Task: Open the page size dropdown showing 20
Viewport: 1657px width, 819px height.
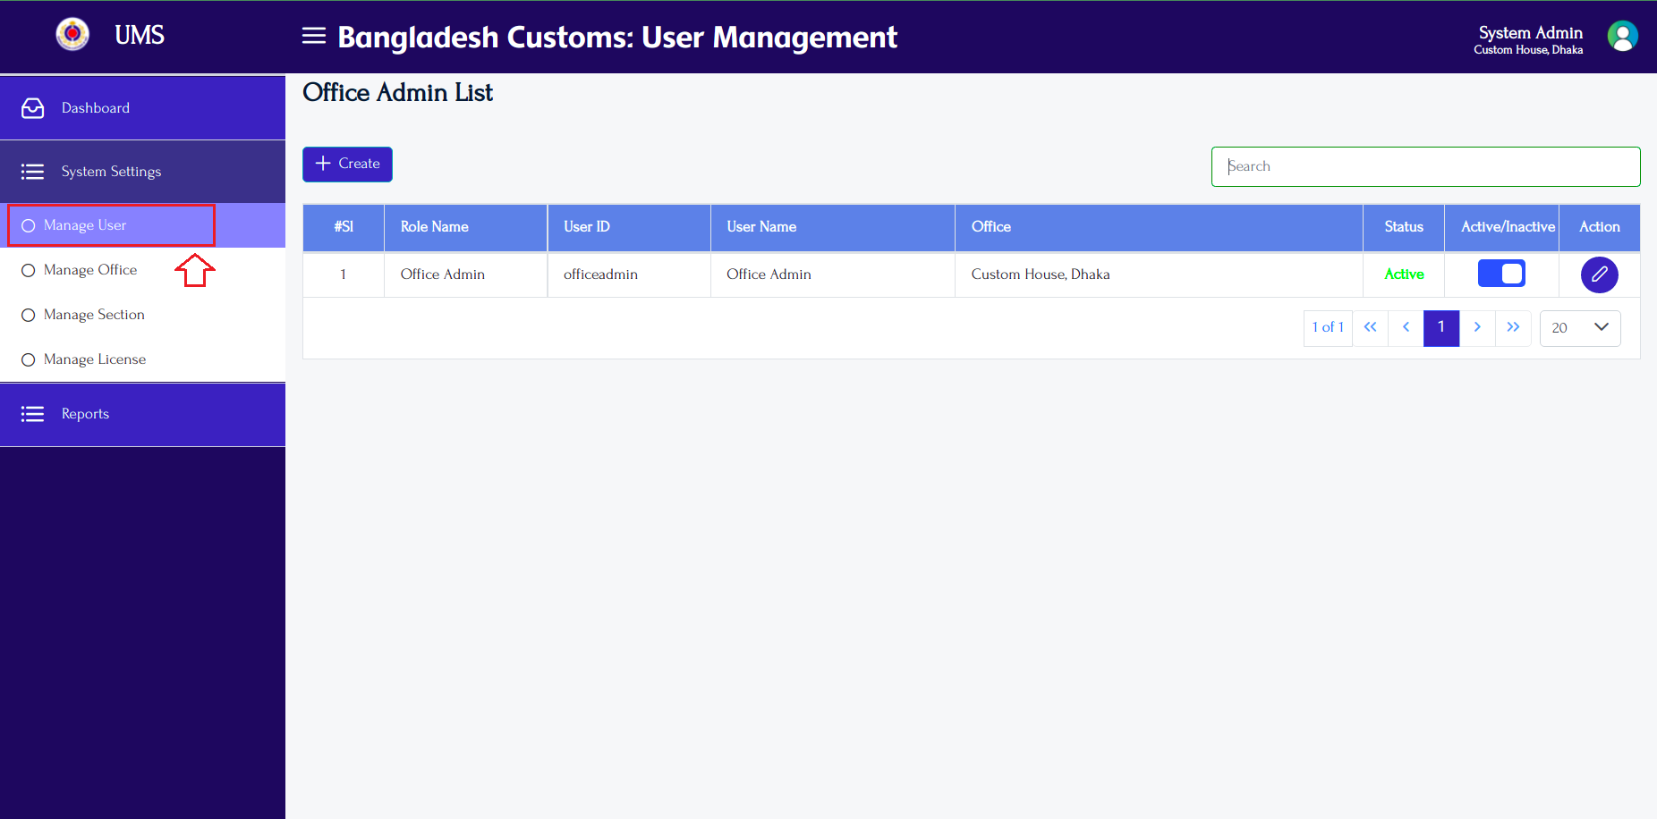Action: 1580,328
